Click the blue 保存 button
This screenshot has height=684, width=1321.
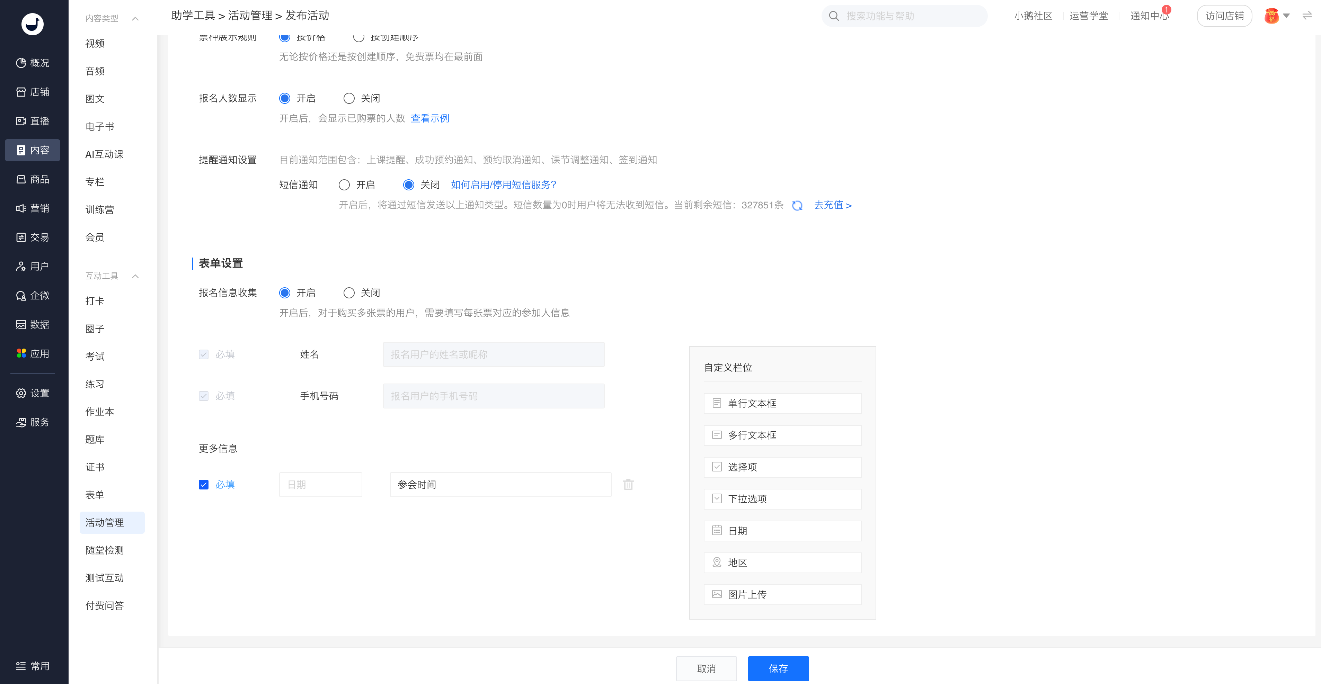tap(778, 668)
